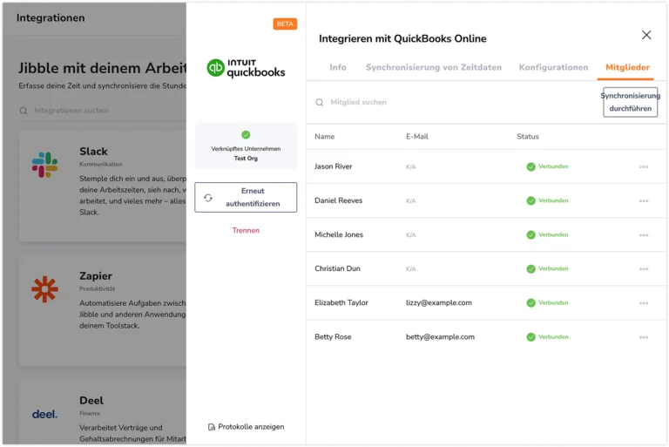Viewport: 669px width, 447px height.
Task: Click the Intuit QuickBooks logo
Action: coord(246,68)
